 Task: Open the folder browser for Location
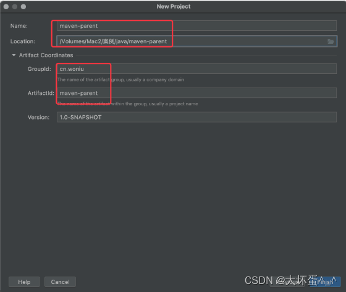coord(331,41)
